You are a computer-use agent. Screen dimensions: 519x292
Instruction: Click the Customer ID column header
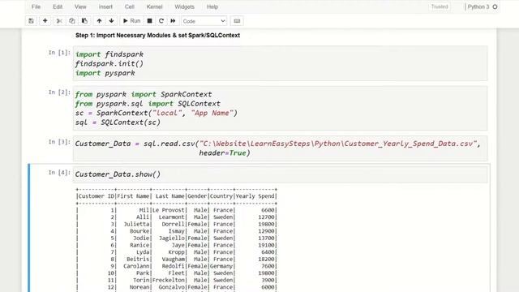[97, 196]
